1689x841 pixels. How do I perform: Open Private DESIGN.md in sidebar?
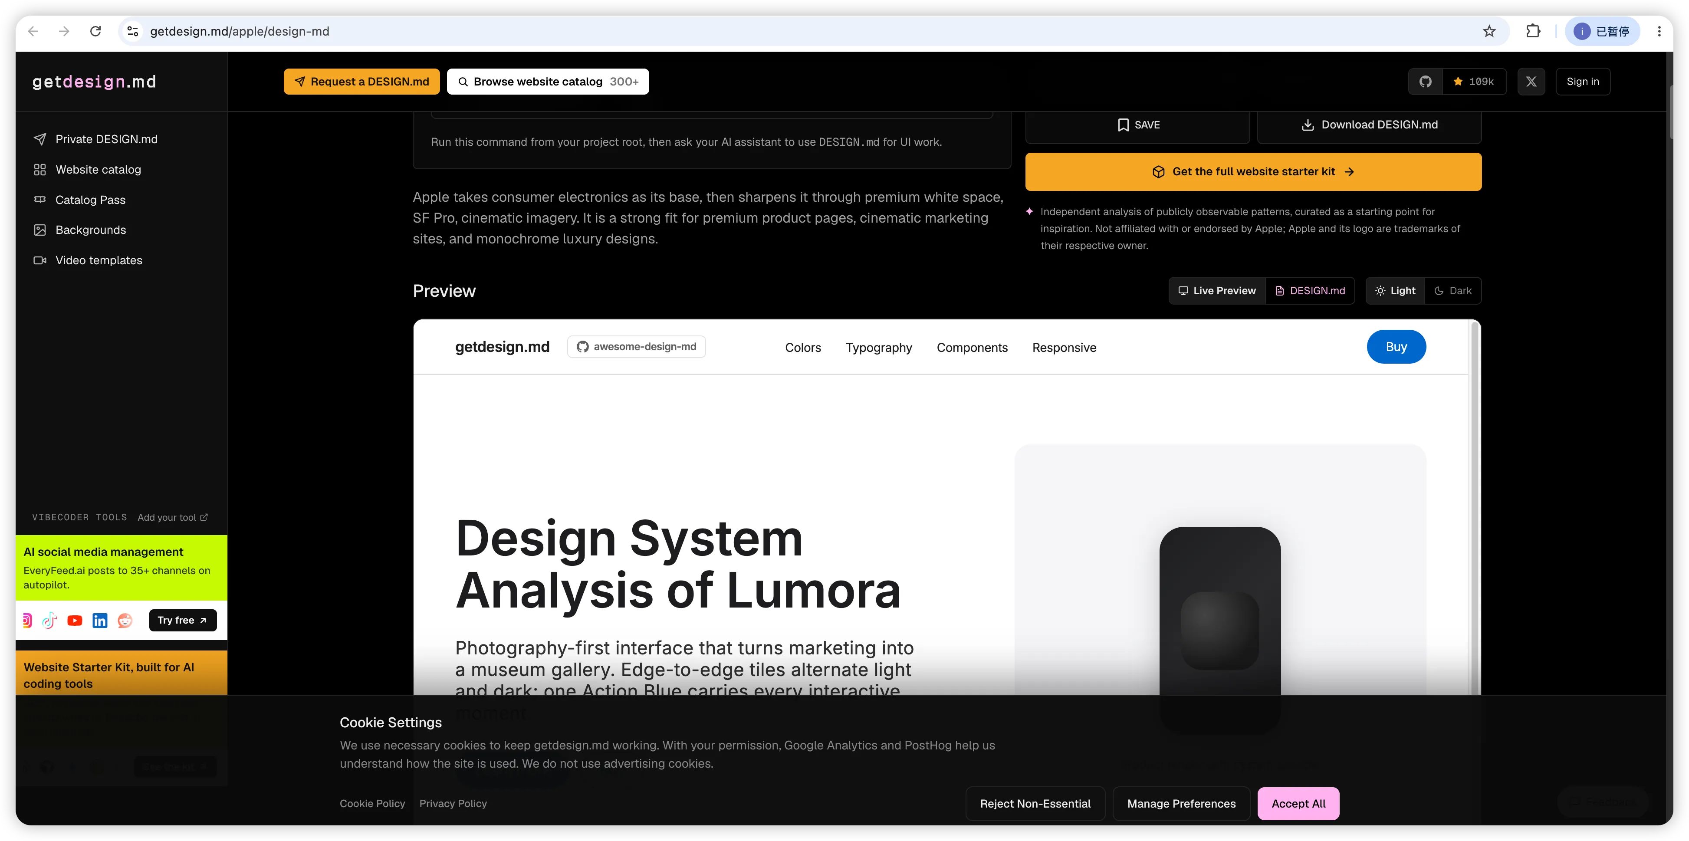point(96,140)
